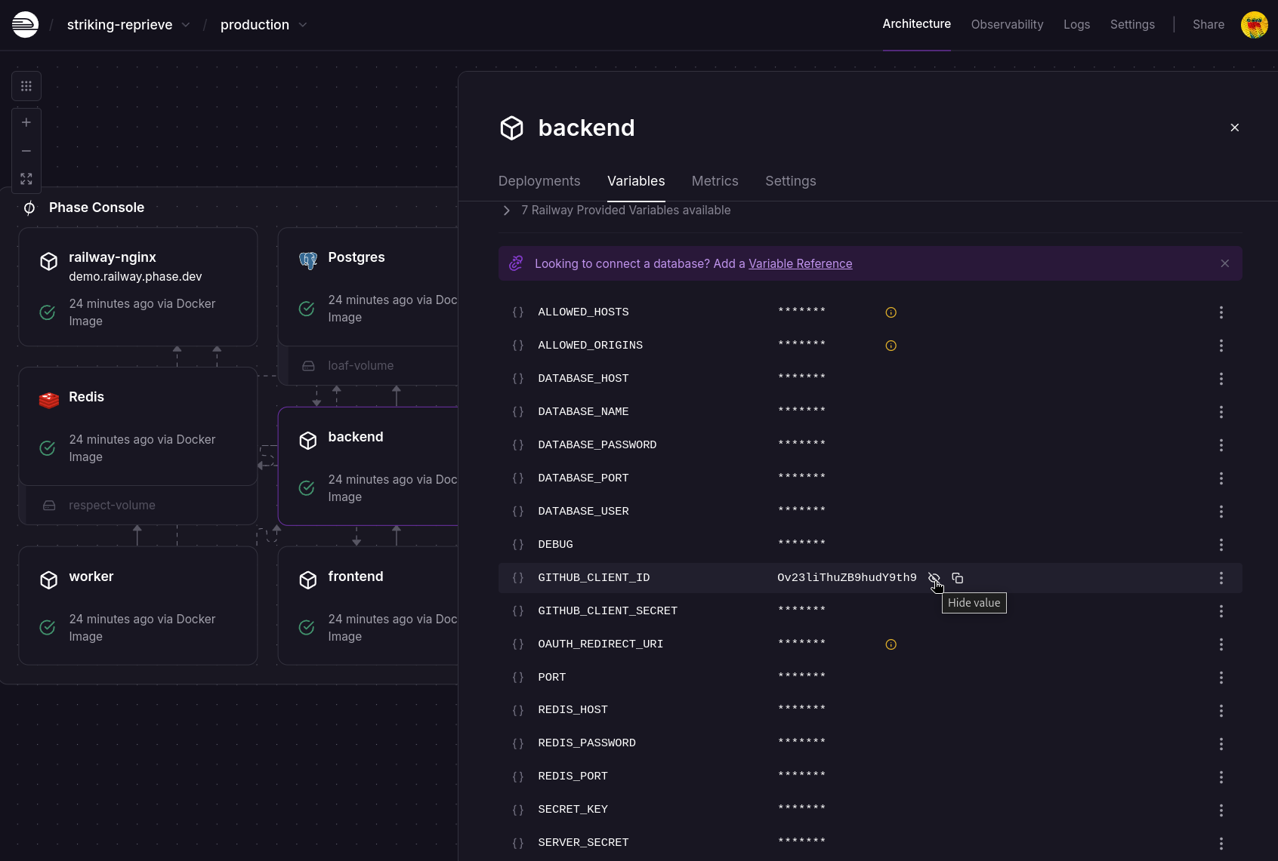Click the grid layout icon above the canvas
Viewport: 1278px width, 861px height.
[x=26, y=85]
